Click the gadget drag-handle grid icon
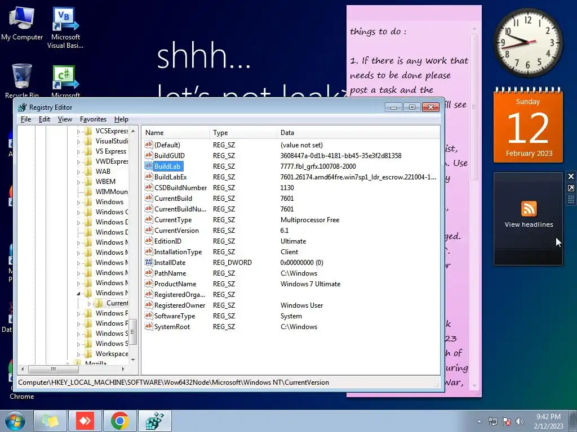Screen dimensions: 577x432 point(571,200)
